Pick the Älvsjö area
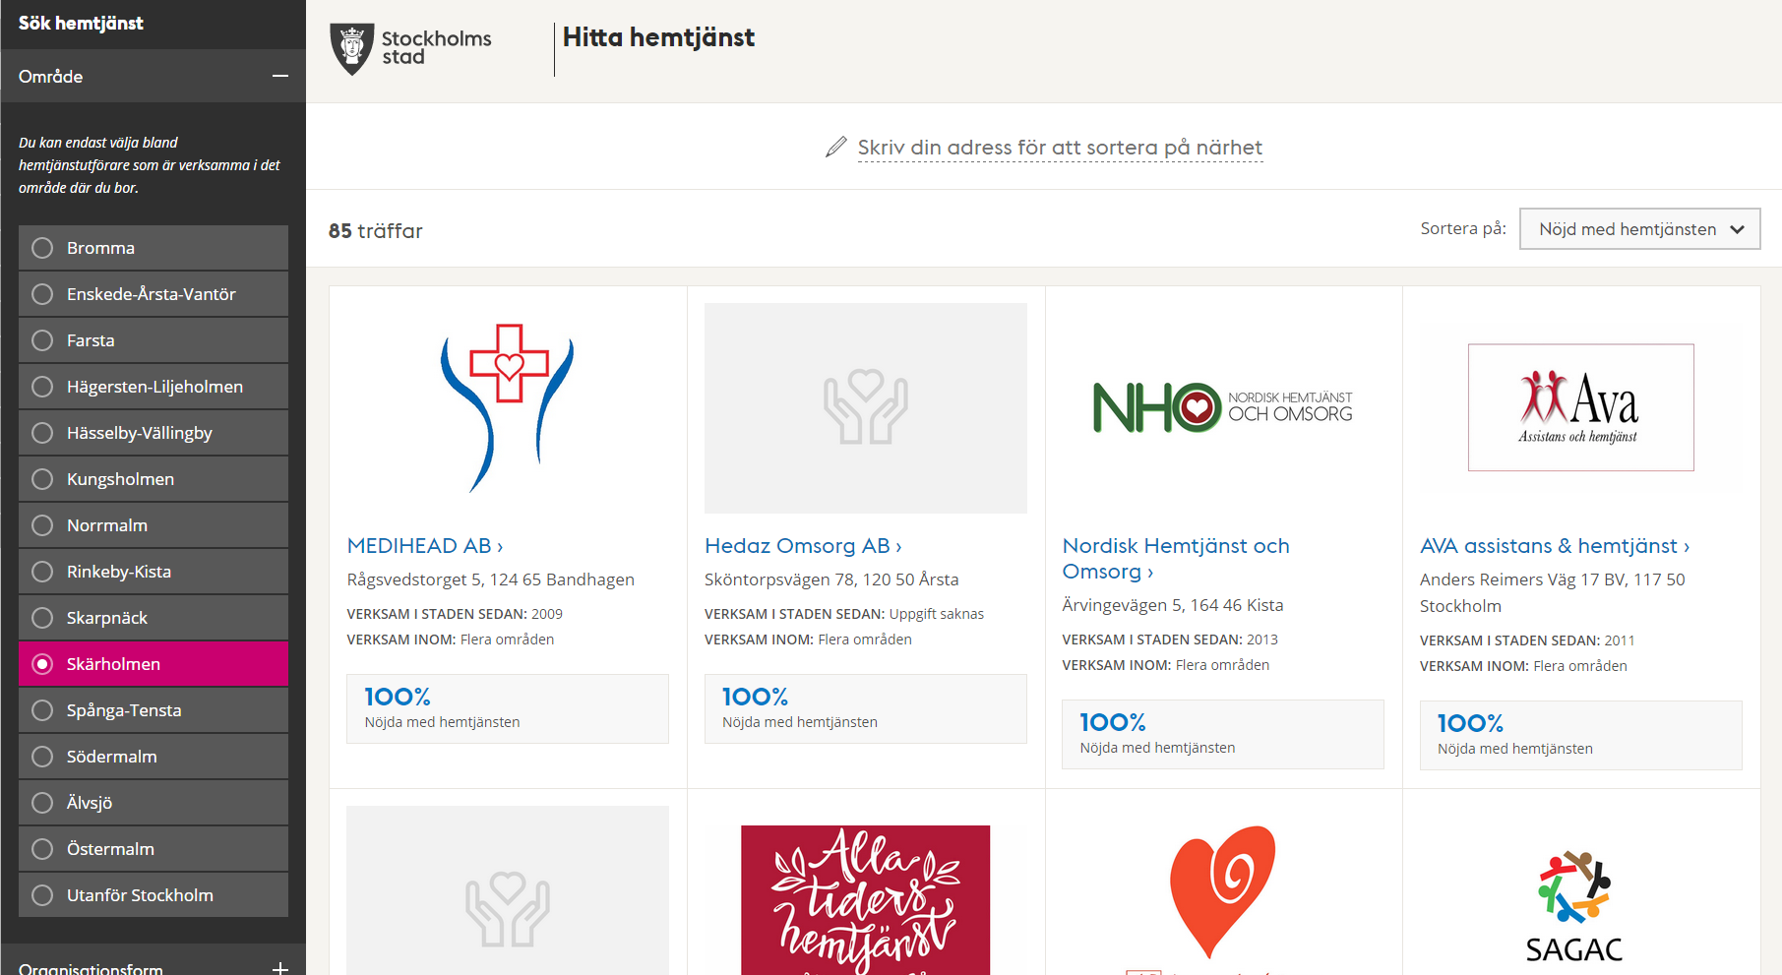Screen dimensions: 1782x975 154,803
